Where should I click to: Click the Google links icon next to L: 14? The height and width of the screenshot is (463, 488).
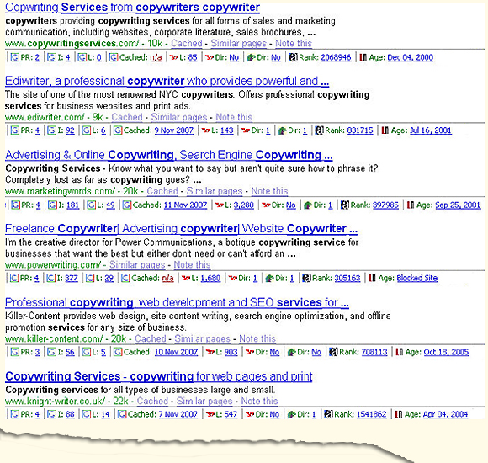coord(86,414)
